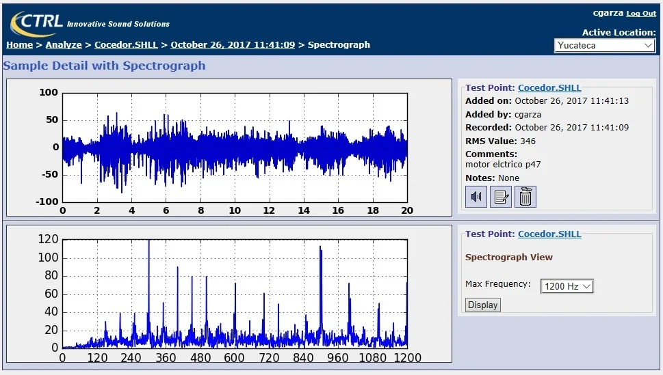This screenshot has height=375, width=663.
Task: Click the 'Added by: cgarza' line
Action: point(503,115)
